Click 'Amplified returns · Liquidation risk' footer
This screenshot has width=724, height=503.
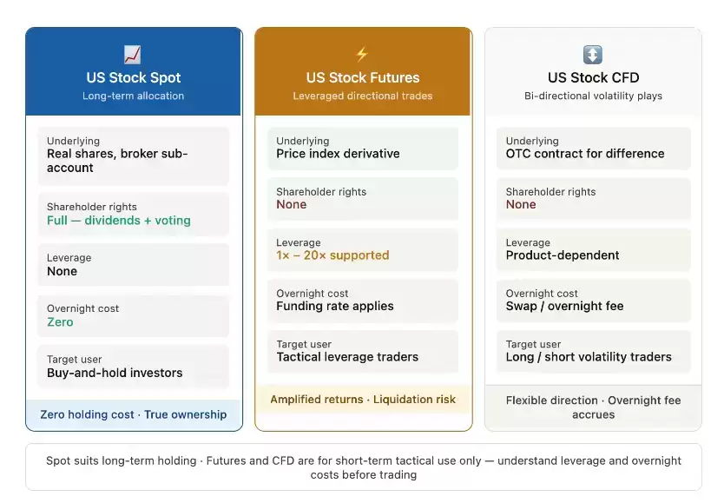(x=363, y=400)
